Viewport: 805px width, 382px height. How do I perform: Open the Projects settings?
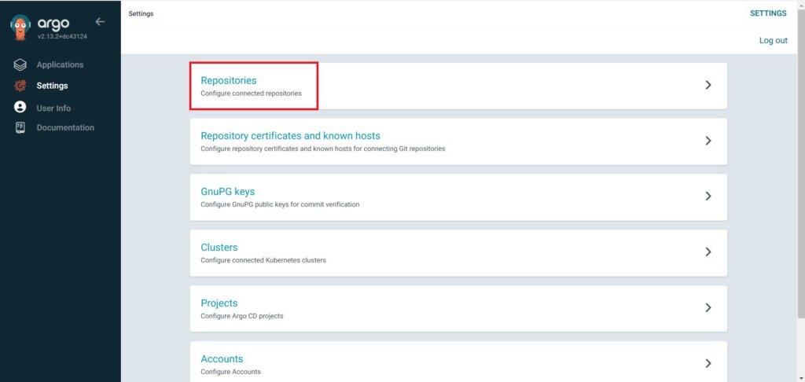219,303
